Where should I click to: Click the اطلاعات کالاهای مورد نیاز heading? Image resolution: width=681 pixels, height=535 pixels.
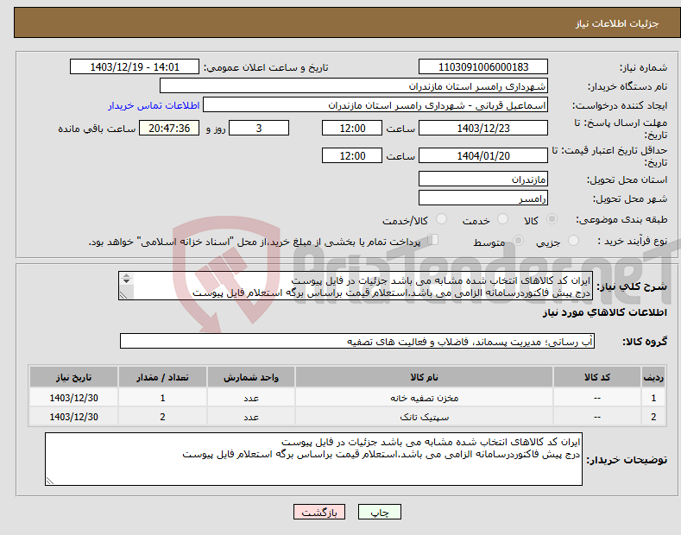pyautogui.click(x=604, y=312)
